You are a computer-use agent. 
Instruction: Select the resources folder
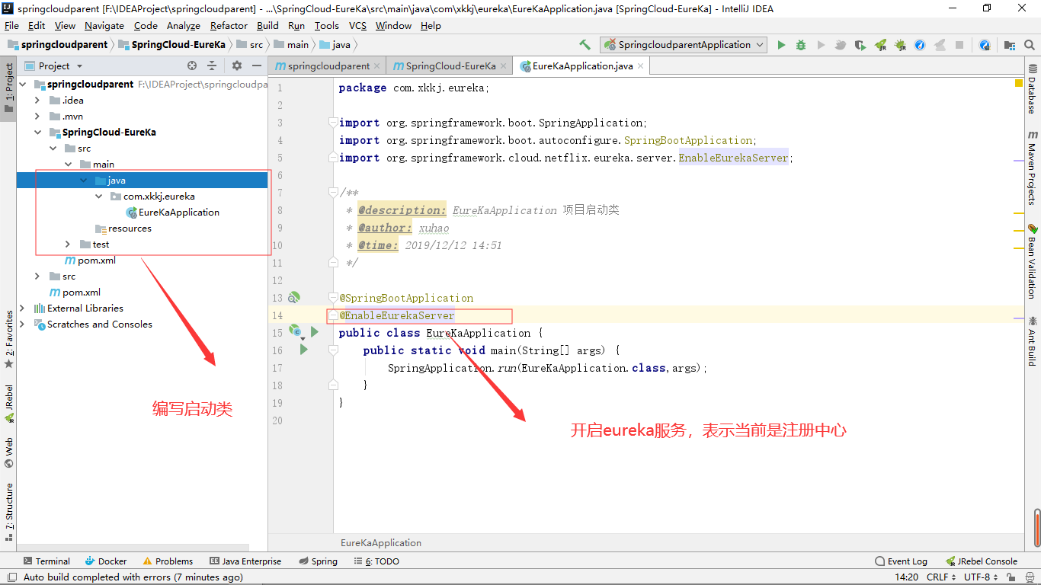[x=130, y=229]
